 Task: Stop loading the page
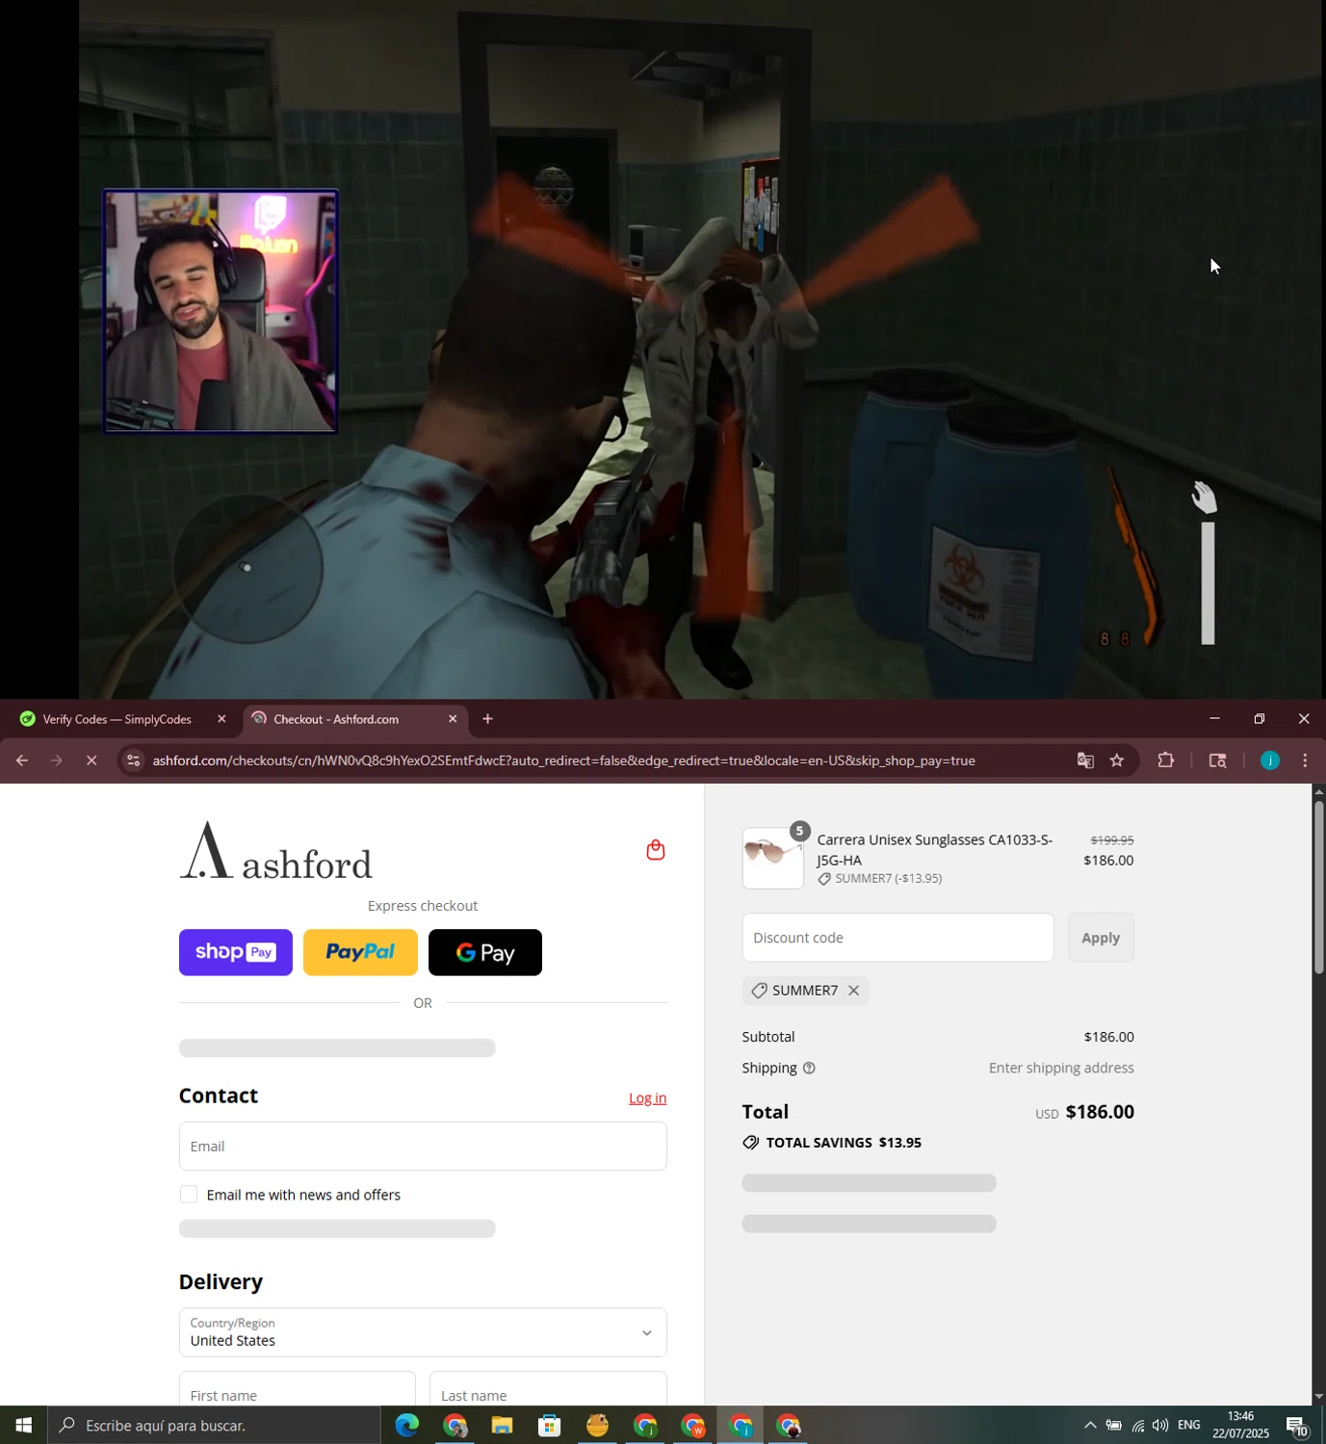[91, 761]
